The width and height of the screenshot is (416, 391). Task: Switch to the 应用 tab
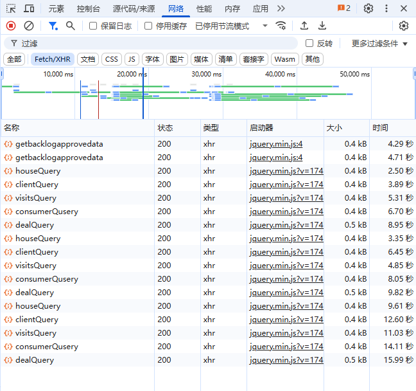click(260, 9)
